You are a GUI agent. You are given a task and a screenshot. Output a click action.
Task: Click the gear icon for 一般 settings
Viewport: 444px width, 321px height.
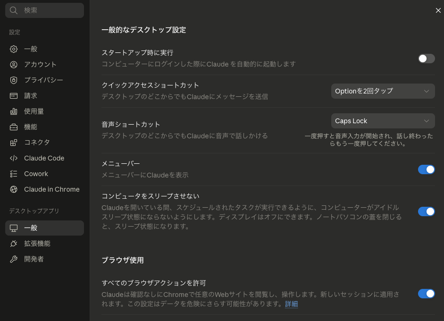(x=14, y=49)
